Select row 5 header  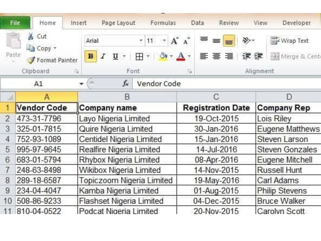[x=8, y=149]
